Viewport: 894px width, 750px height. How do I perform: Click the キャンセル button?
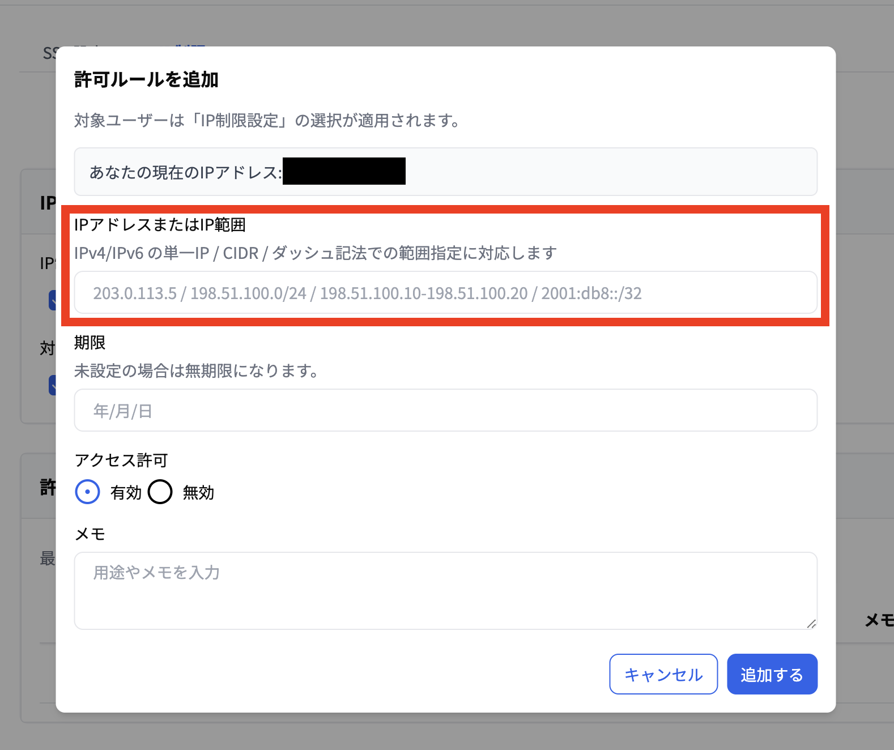(663, 674)
